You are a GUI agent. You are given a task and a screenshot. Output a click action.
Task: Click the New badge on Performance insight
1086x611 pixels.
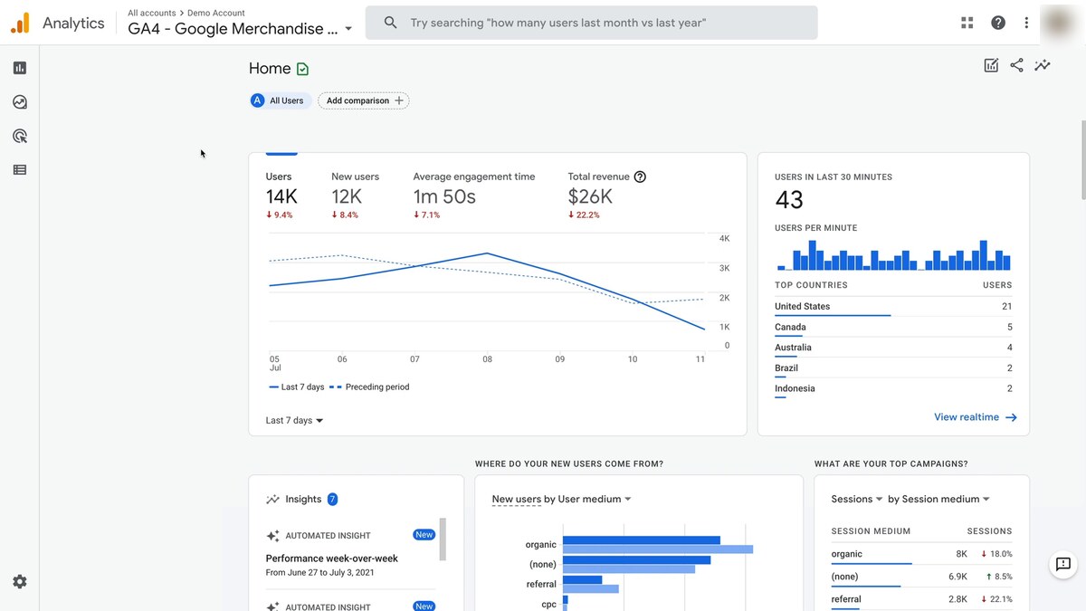coord(424,535)
